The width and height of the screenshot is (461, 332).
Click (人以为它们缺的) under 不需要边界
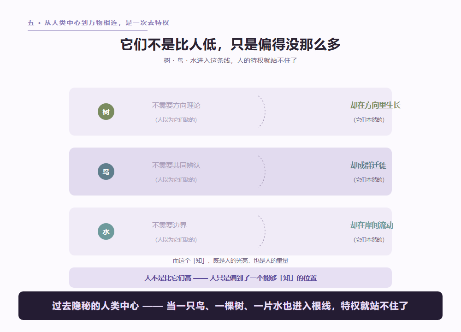point(176,240)
